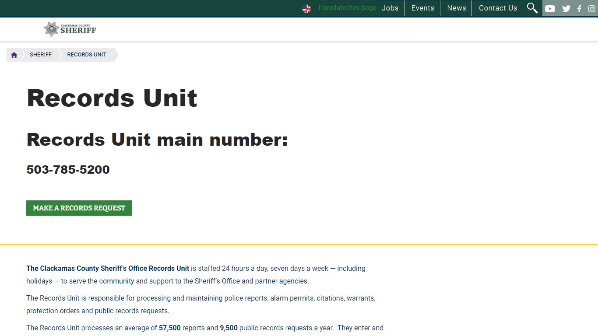Navigate to Sheriff breadcrumb
598x336 pixels.
(41, 55)
